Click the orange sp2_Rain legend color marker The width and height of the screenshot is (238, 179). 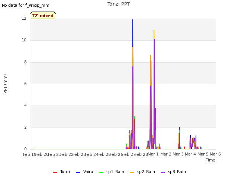132,172
